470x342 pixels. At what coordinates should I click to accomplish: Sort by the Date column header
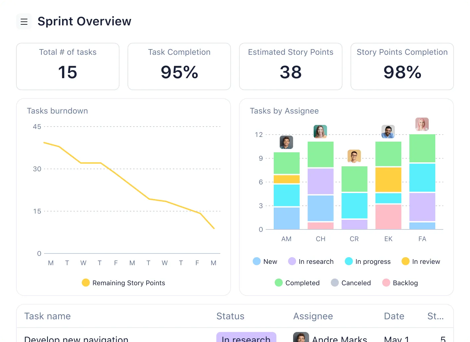click(394, 316)
